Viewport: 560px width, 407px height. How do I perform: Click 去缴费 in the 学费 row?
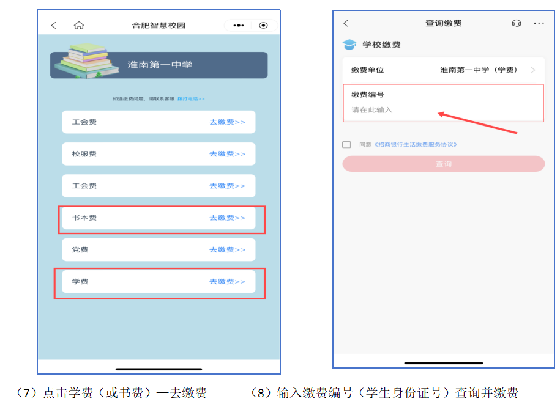tap(227, 282)
